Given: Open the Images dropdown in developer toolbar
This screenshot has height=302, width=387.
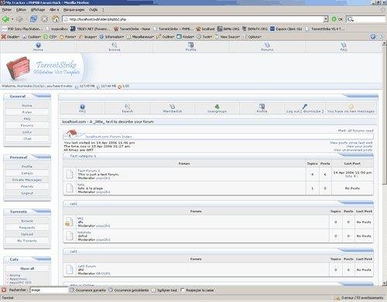Looking at the screenshot, I should [x=87, y=37].
